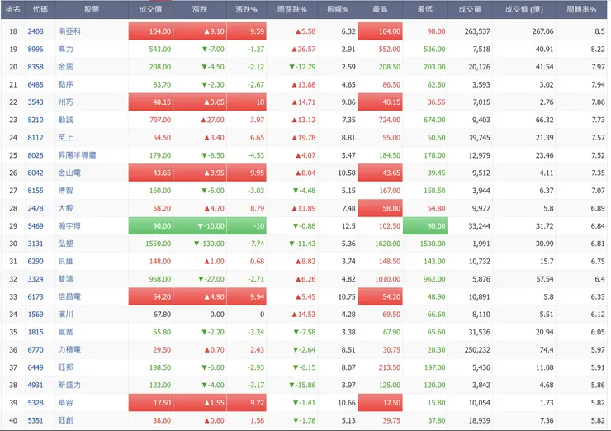Select the 雙鴻 stock link
The width and height of the screenshot is (611, 431).
tap(64, 279)
